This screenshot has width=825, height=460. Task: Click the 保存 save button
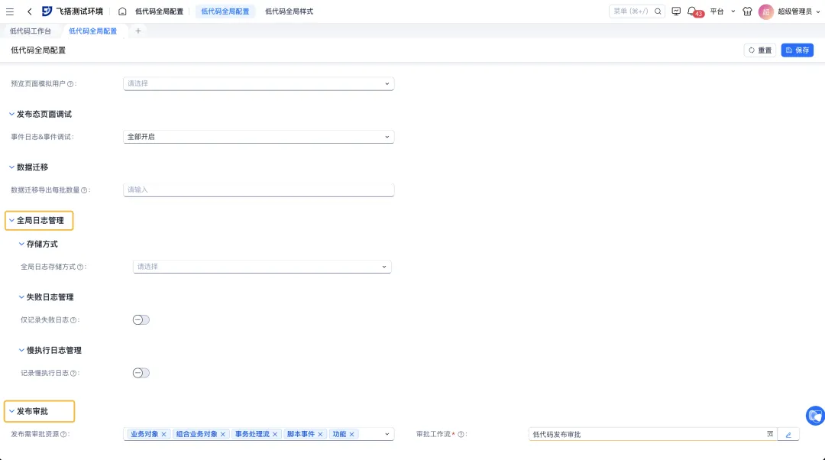797,50
